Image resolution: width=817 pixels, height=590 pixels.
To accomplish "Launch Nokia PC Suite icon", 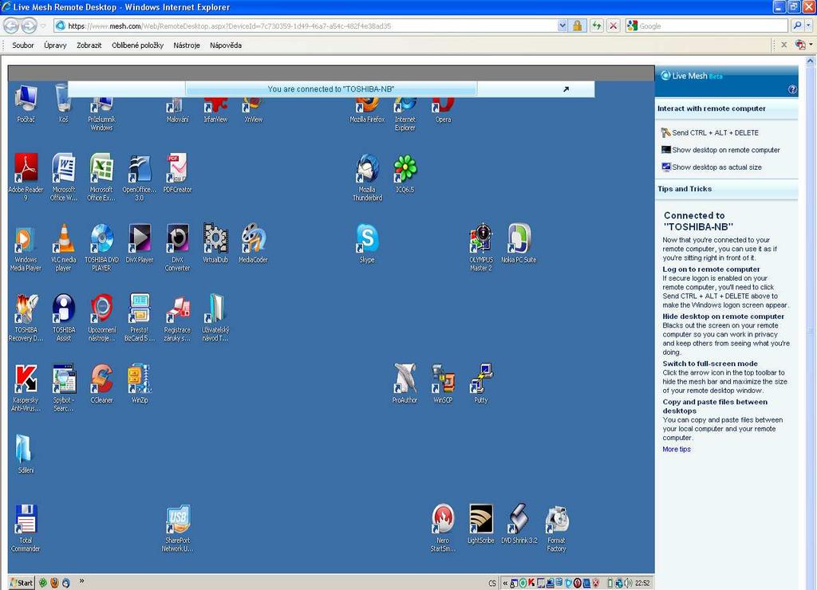I will 519,244.
